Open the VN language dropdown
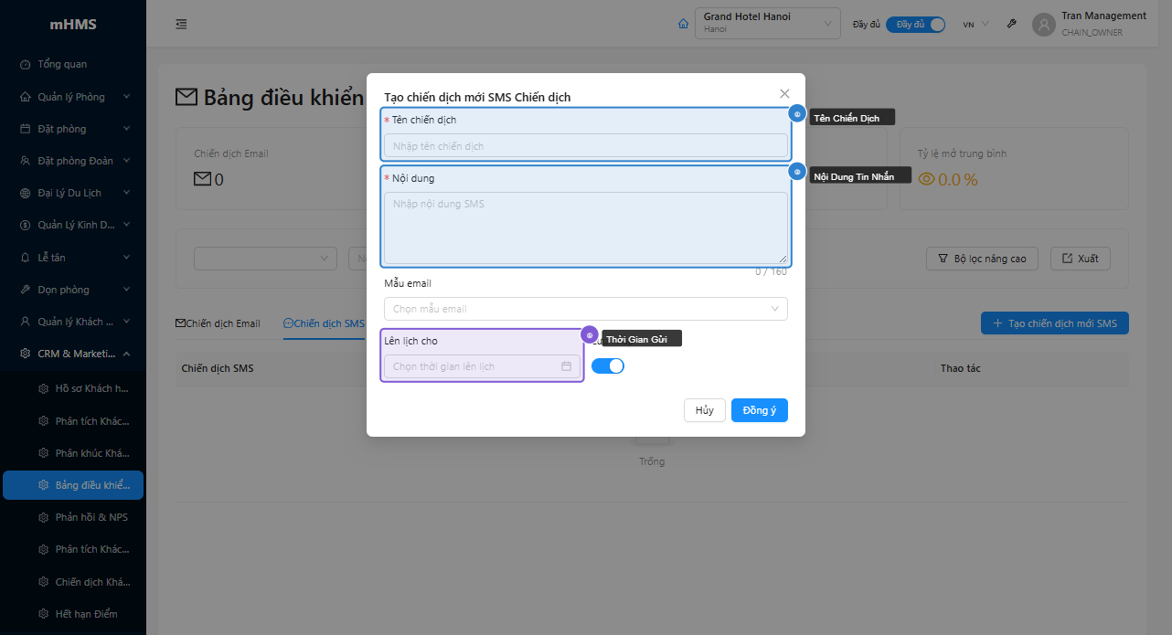Viewport: 1172px width, 635px height. [975, 25]
